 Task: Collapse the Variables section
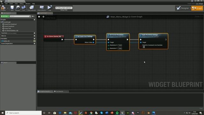1,39
